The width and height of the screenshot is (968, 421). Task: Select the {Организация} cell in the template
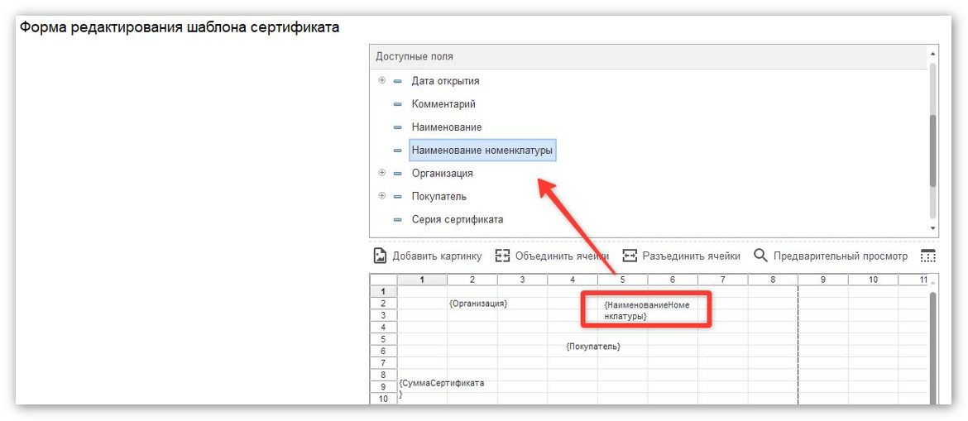click(x=478, y=304)
